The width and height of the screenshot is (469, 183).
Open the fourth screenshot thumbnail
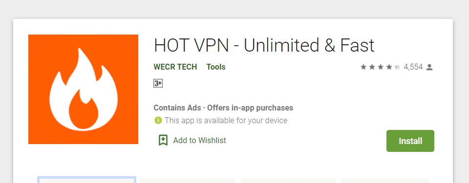[388, 181]
